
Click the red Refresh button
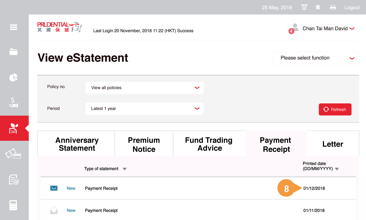[x=335, y=109]
